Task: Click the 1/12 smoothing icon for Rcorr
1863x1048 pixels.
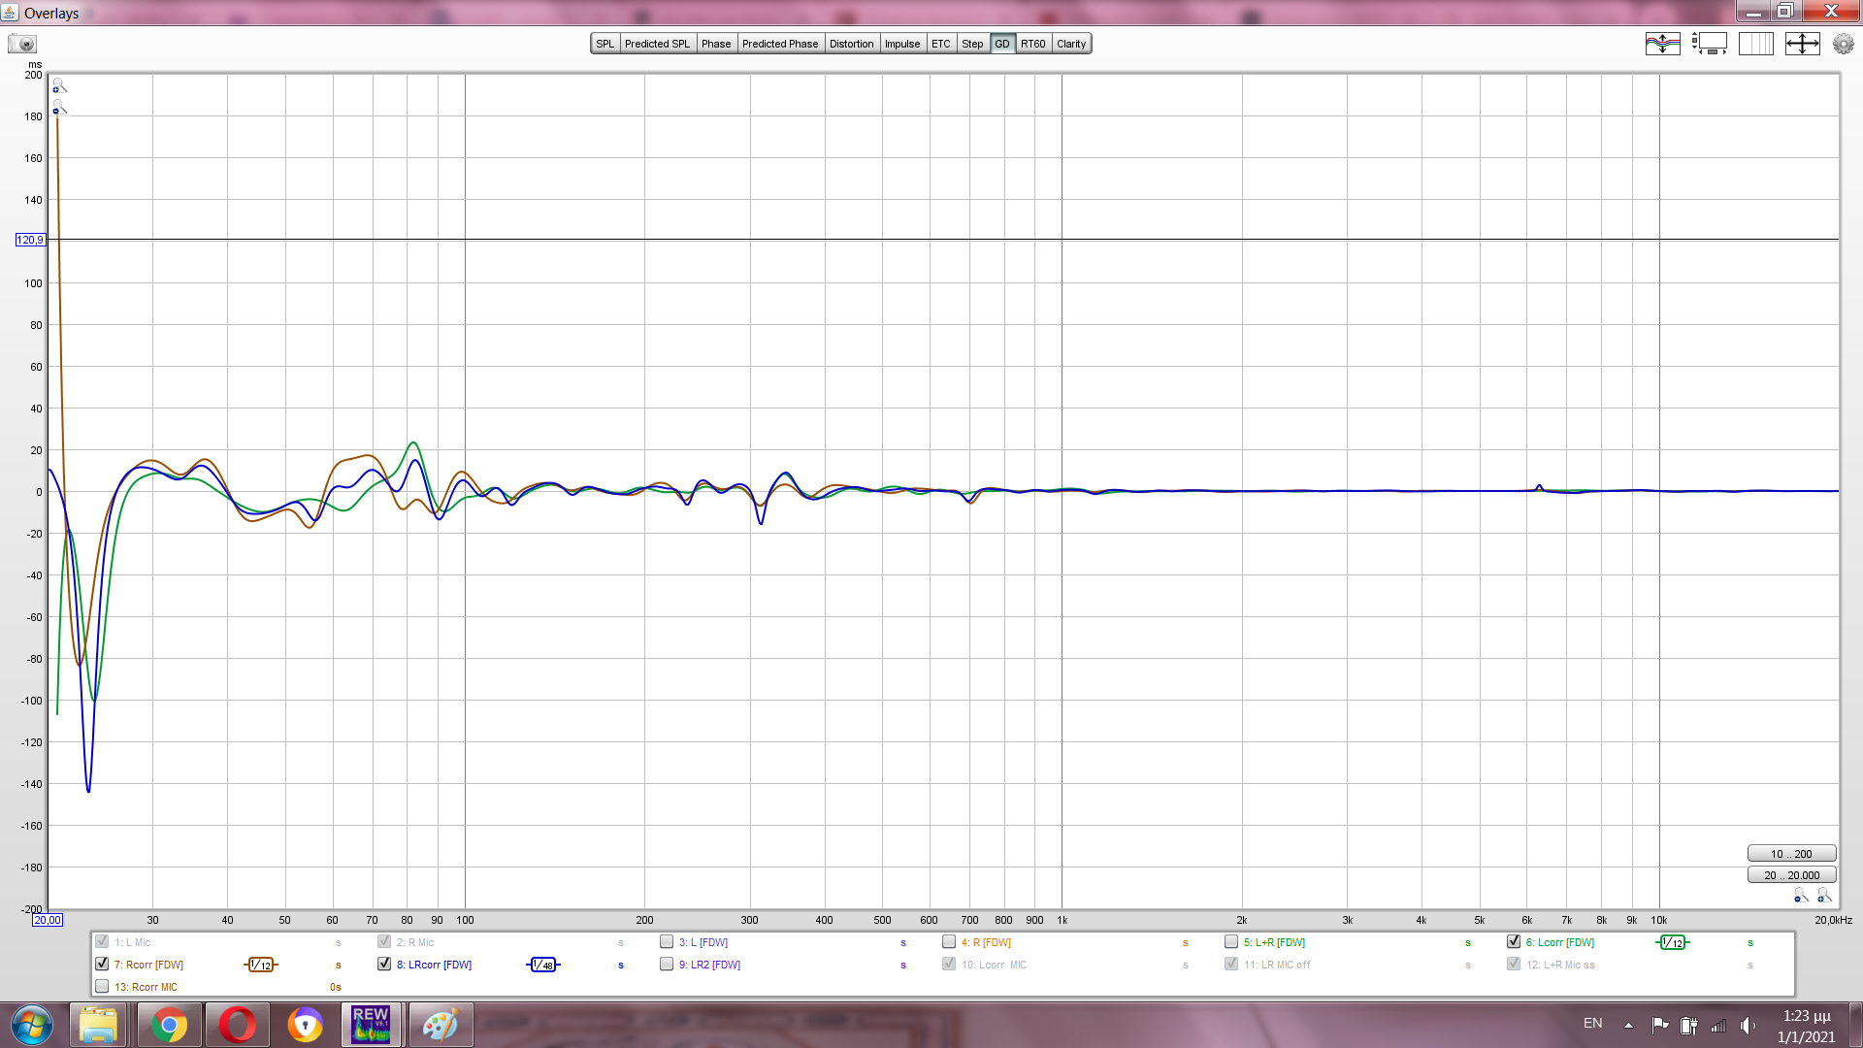Action: 260,965
